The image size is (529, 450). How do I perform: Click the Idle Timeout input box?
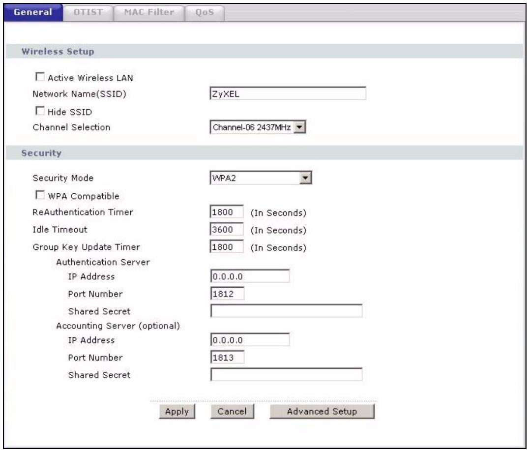[x=227, y=230]
